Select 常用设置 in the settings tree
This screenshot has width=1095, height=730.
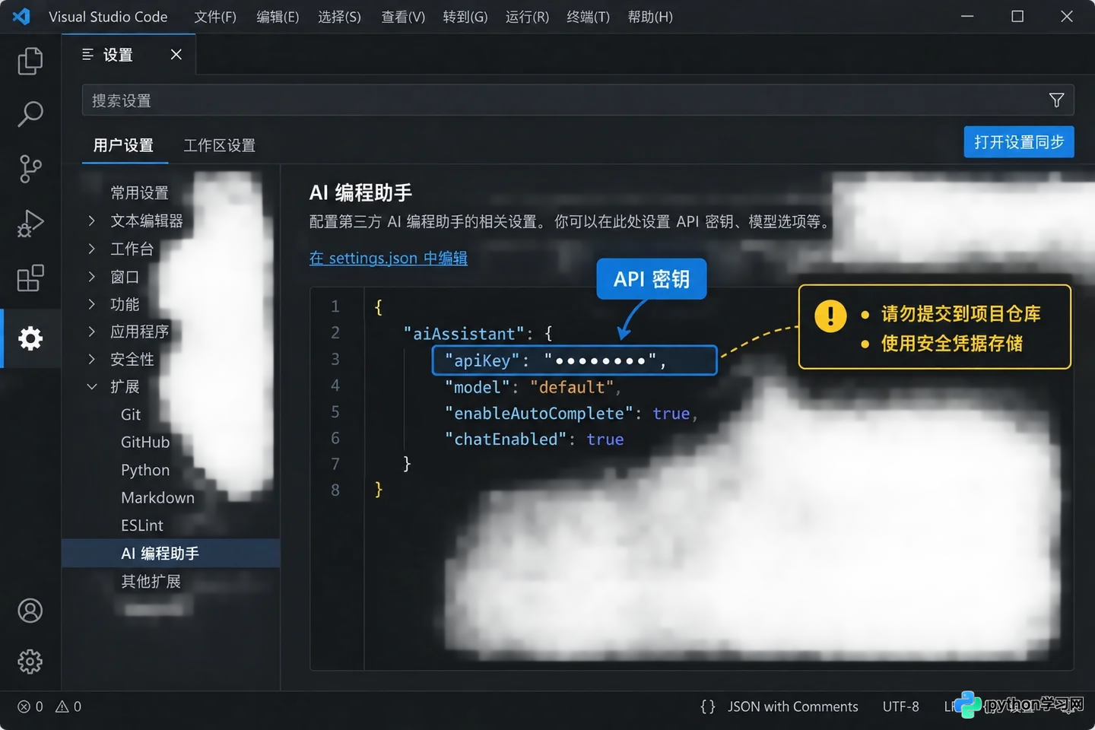click(140, 193)
